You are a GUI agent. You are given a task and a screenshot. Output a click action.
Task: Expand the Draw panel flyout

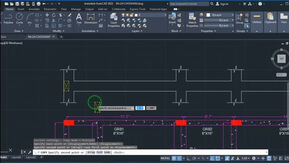click(19, 31)
